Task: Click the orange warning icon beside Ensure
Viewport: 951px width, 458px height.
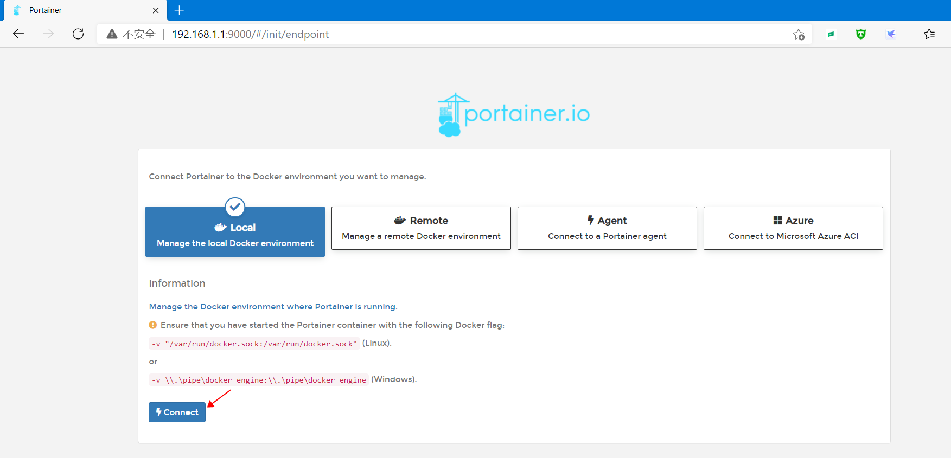Action: 153,325
